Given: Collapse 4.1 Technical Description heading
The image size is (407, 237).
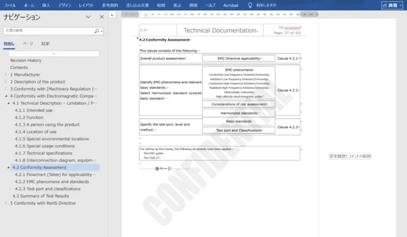Looking at the screenshot, I should tap(8, 103).
